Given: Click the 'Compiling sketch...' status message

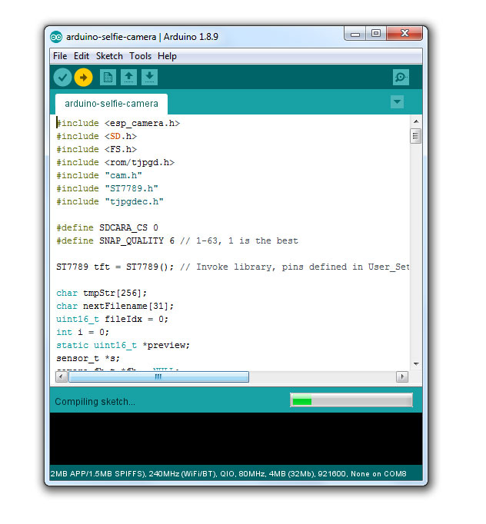Looking at the screenshot, I should 95,402.
